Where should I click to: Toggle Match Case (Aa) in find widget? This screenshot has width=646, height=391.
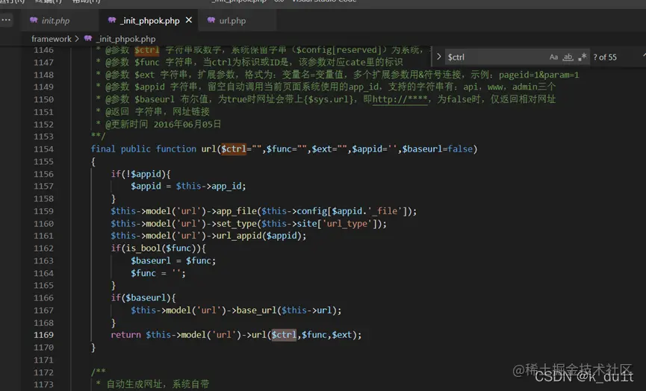point(553,57)
